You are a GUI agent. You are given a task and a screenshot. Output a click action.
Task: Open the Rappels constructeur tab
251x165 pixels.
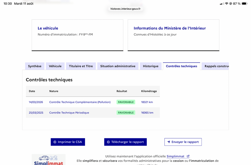tap(215, 66)
